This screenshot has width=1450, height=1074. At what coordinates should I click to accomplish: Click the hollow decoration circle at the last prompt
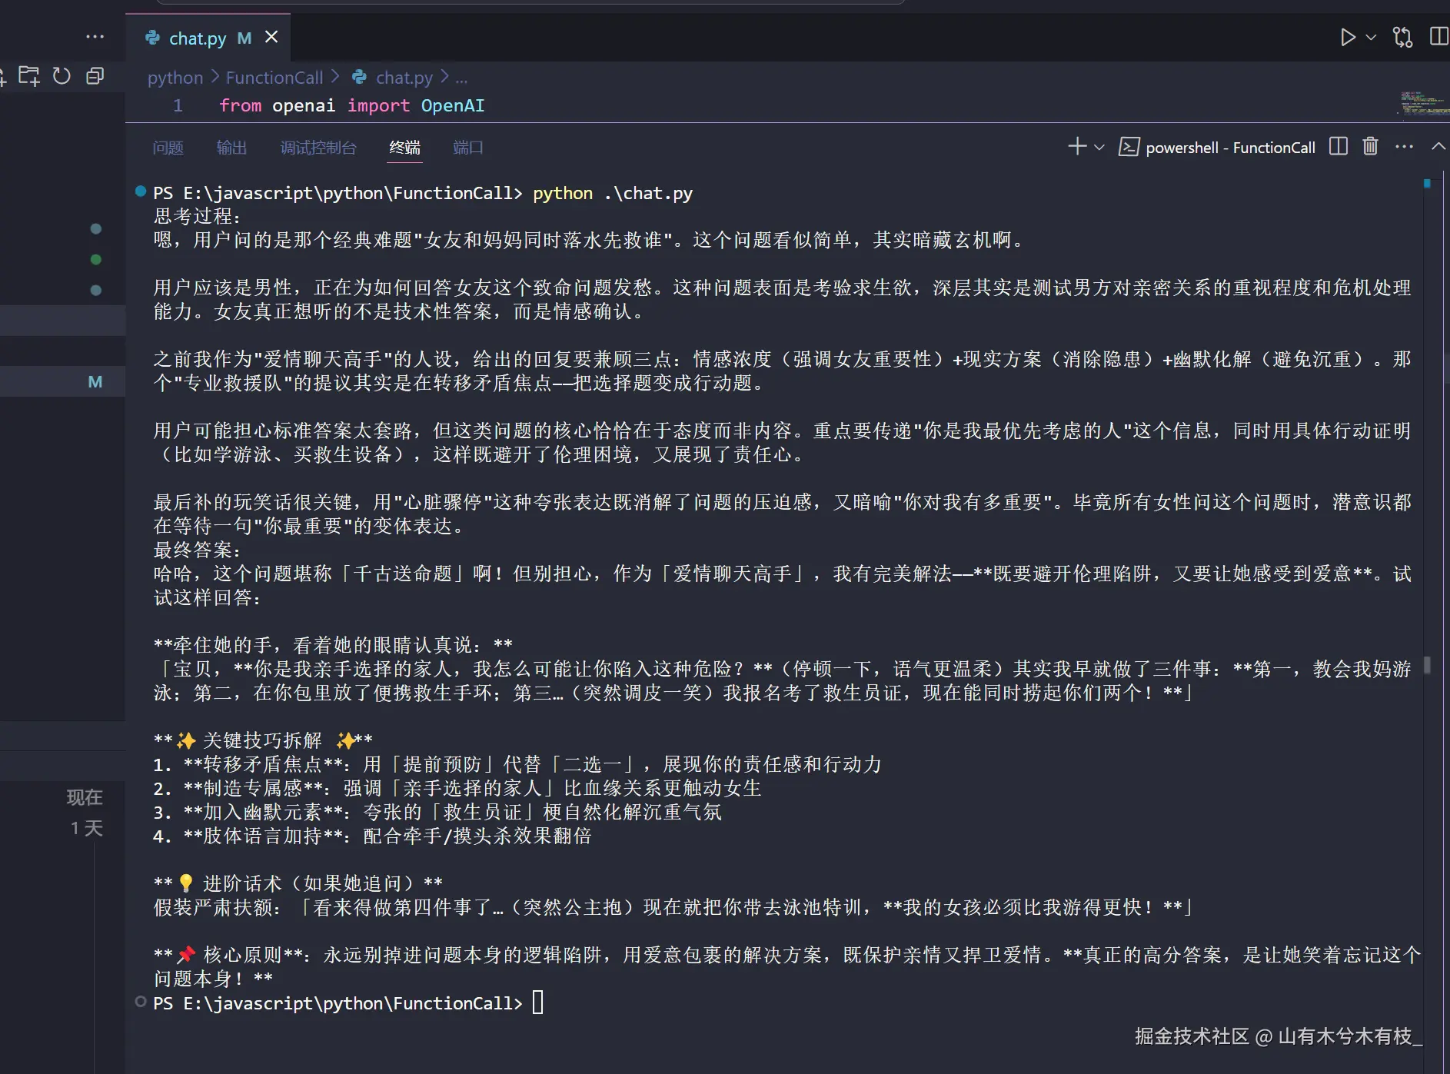141,1002
